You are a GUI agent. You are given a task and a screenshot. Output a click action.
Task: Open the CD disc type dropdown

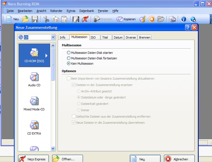pos(53,37)
